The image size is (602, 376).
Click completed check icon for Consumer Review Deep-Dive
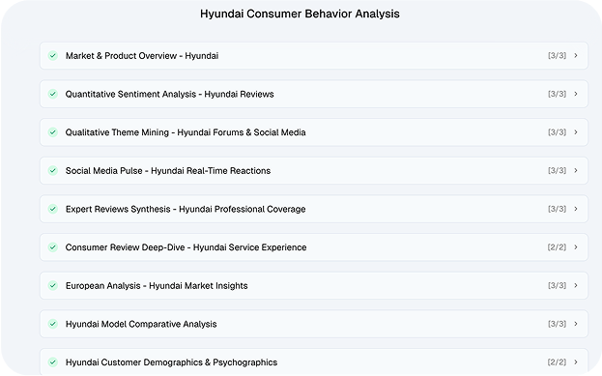53,247
